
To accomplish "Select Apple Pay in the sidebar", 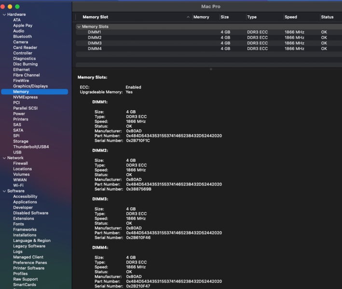I will [23, 26].
